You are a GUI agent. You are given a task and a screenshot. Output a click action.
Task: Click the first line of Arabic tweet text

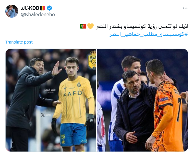click(x=142, y=26)
